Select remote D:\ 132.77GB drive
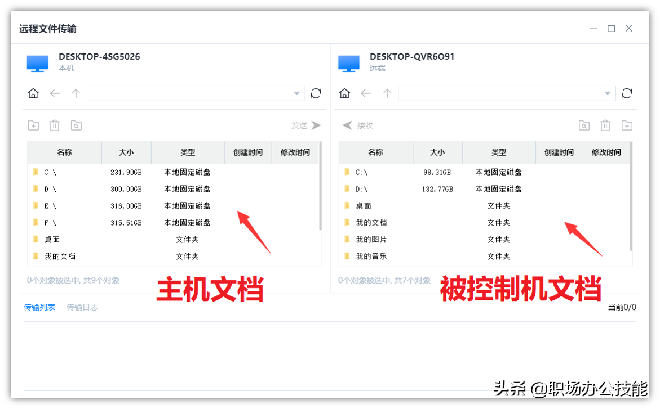The width and height of the screenshot is (660, 409). coord(484,189)
